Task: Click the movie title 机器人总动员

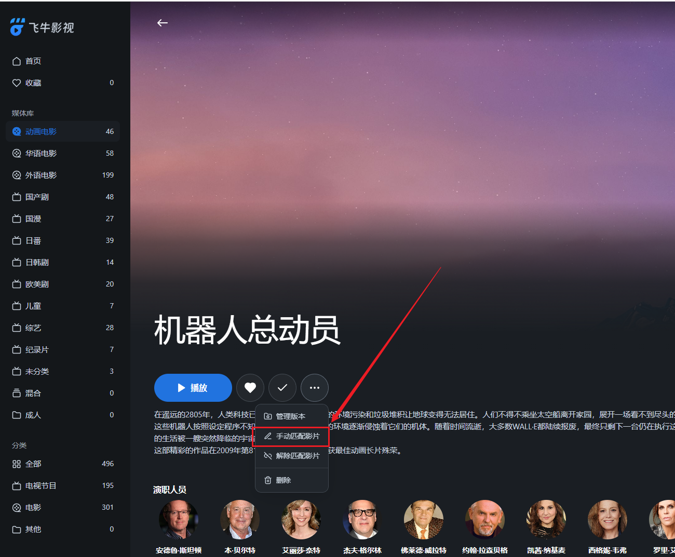Action: click(x=247, y=330)
